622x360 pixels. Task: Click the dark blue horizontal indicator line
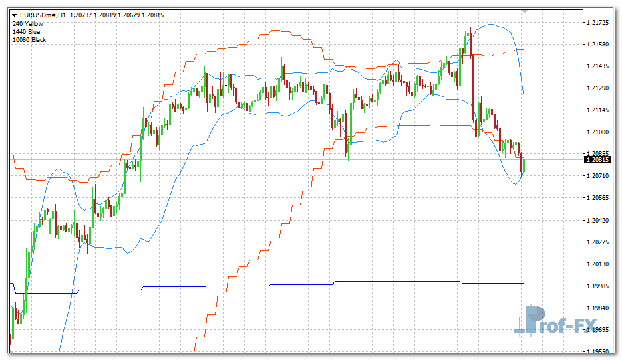tap(266, 286)
